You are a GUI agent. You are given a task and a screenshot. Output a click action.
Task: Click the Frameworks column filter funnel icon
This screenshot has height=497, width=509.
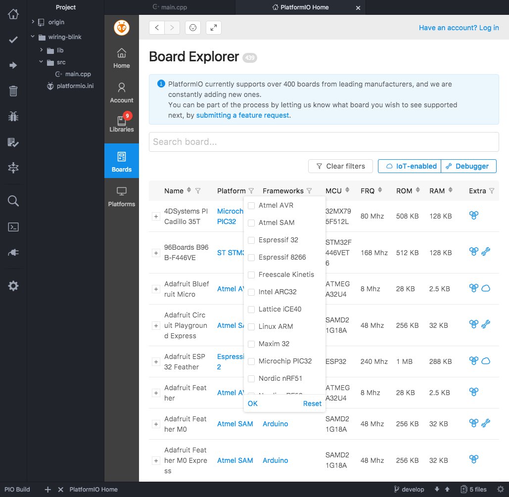309,191
